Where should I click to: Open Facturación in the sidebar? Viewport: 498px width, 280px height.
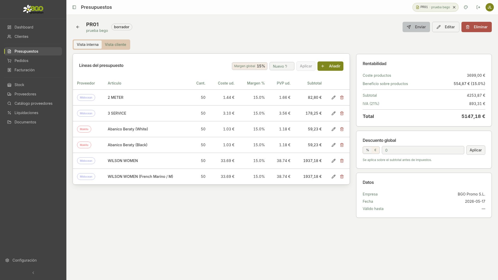pyautogui.click(x=33, y=70)
